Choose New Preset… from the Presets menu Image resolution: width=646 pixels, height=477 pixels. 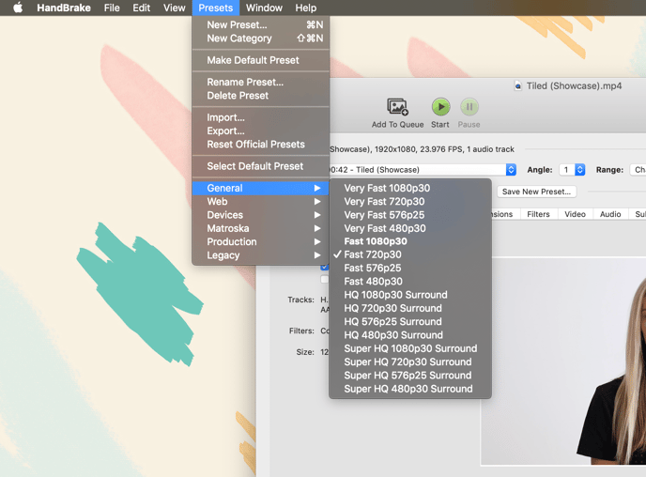point(260,24)
